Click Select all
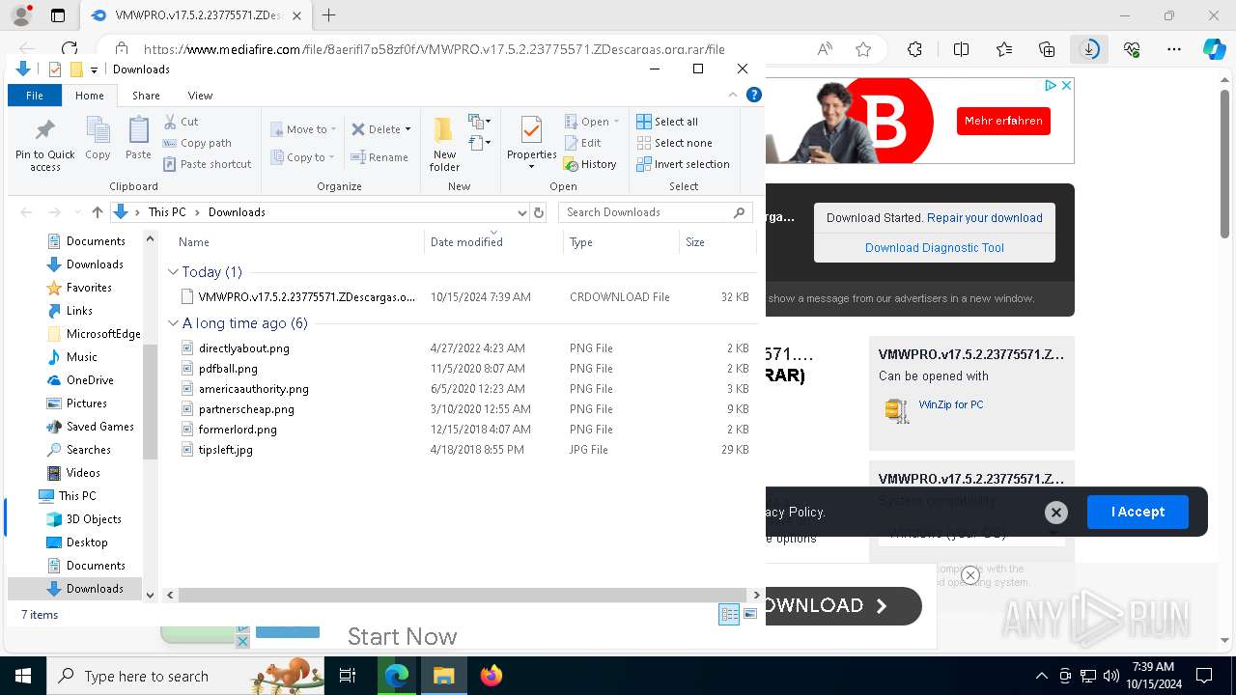 click(x=667, y=122)
